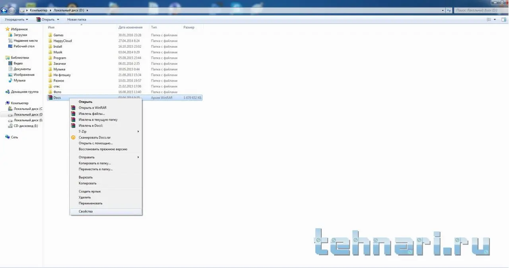Open the Упорядочить dropdown menu
The width and height of the screenshot is (509, 268).
tap(16, 19)
